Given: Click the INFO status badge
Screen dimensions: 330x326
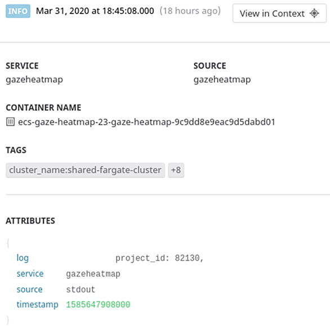Looking at the screenshot, I should pyautogui.click(x=18, y=11).
